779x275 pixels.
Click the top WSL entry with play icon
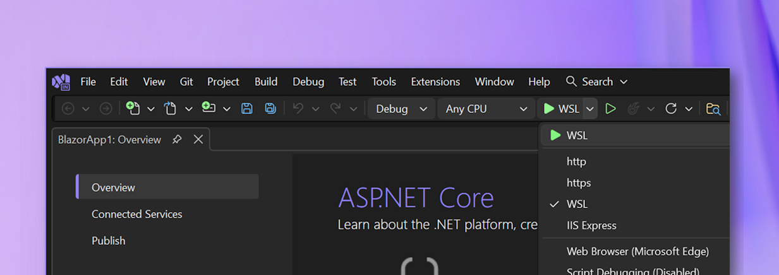point(635,135)
